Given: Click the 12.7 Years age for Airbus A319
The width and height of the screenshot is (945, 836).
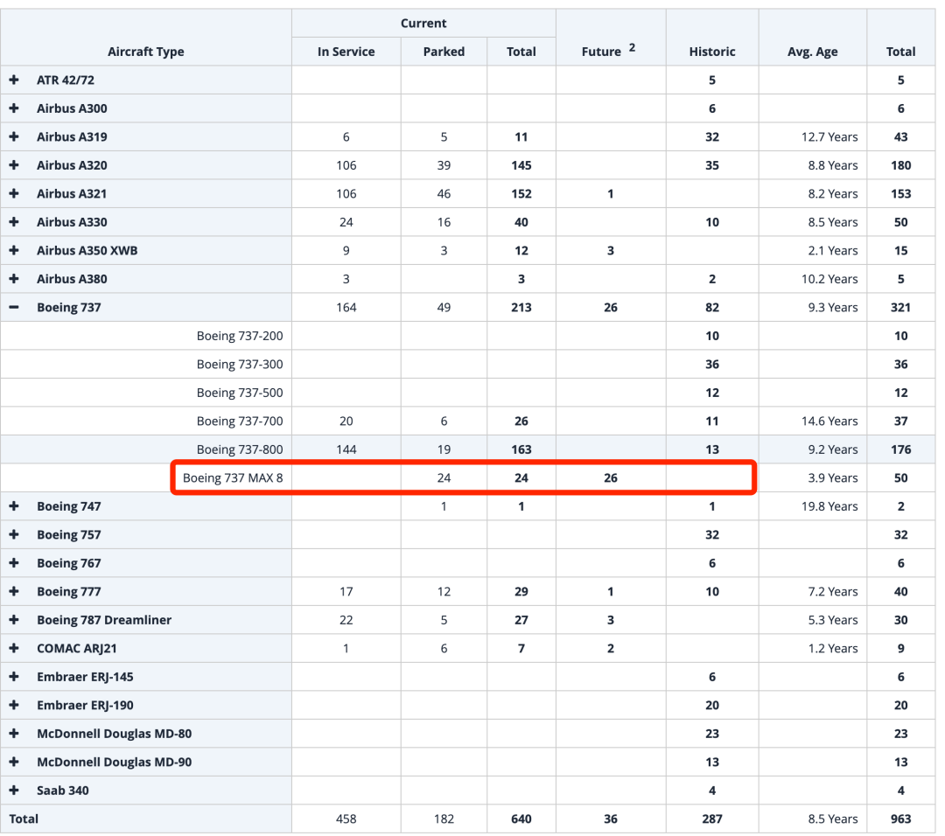Looking at the screenshot, I should pos(829,136).
